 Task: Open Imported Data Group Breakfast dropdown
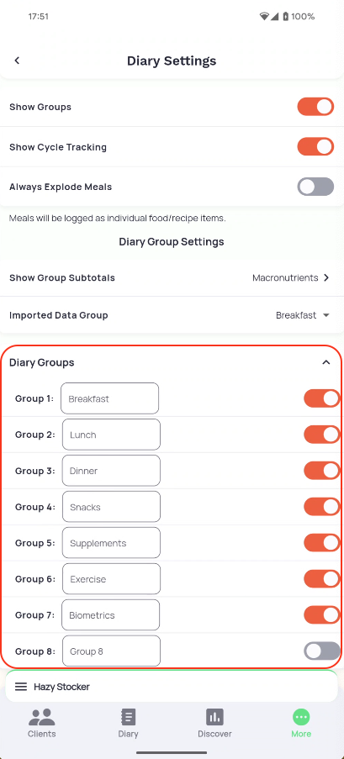(303, 315)
